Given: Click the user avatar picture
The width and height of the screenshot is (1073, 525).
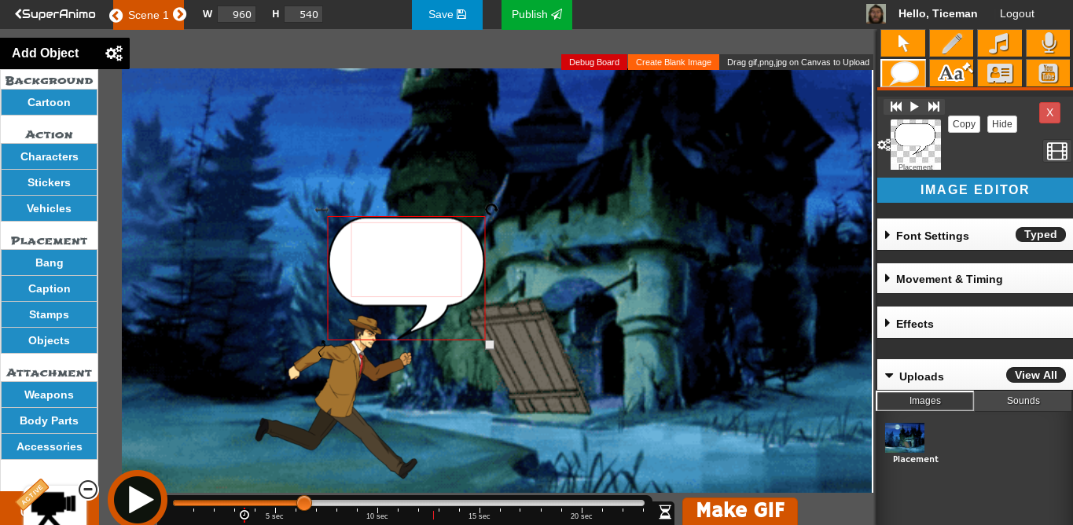Looking at the screenshot, I should (x=876, y=13).
